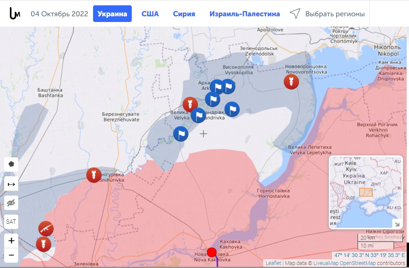Click the bomb marker at Snihurivka

pos(94,175)
